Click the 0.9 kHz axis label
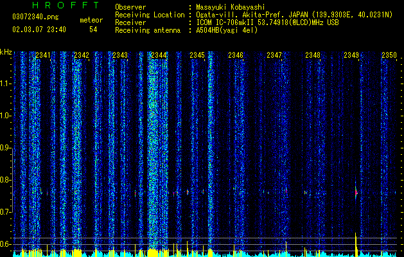Viewport: 404px width, 257px height. (x=5, y=148)
